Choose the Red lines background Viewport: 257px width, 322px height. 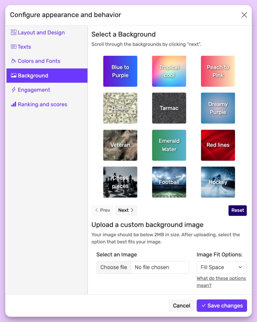tap(218, 145)
